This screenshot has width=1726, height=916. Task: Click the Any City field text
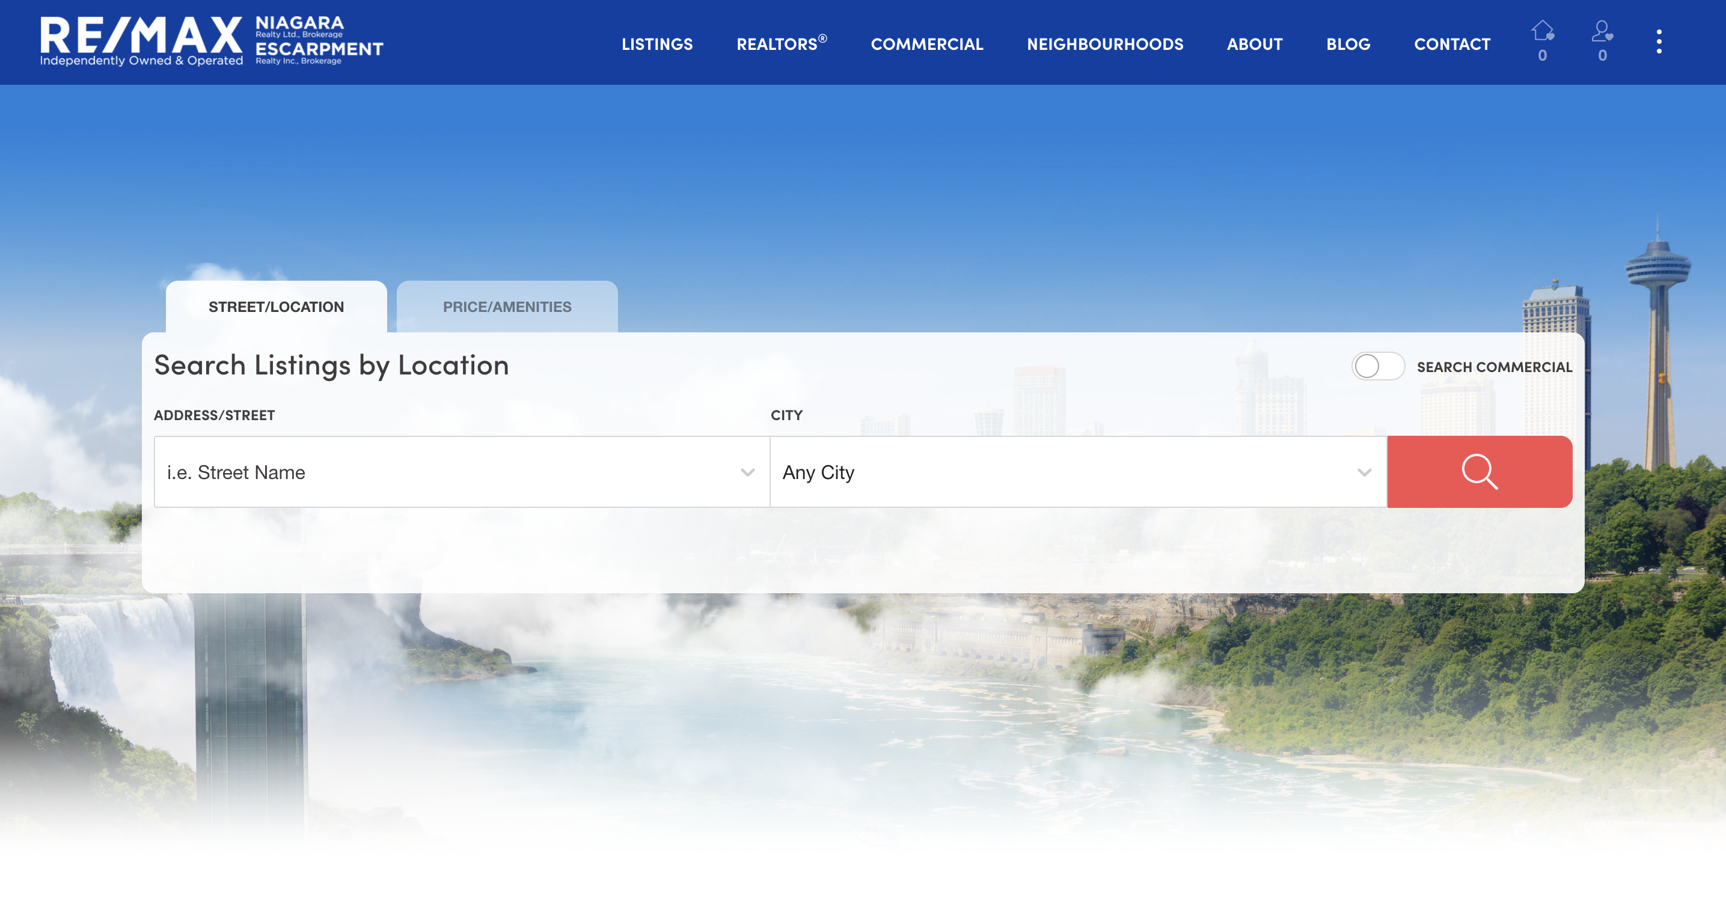[818, 472]
